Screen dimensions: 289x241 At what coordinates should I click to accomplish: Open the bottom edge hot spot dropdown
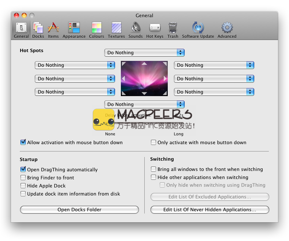click(x=144, y=104)
